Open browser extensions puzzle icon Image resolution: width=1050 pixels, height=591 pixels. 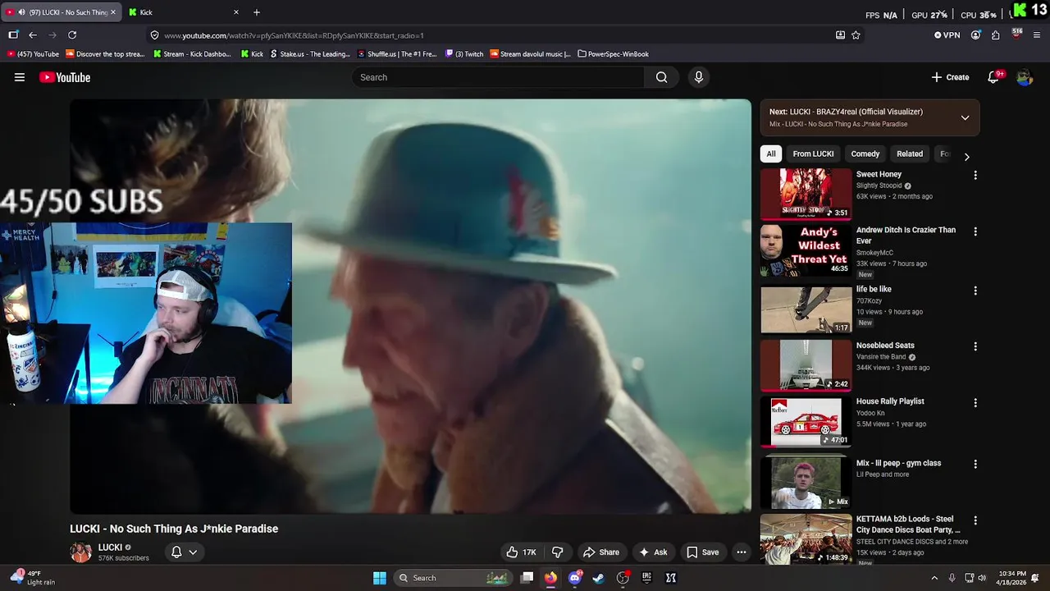pyautogui.click(x=995, y=35)
